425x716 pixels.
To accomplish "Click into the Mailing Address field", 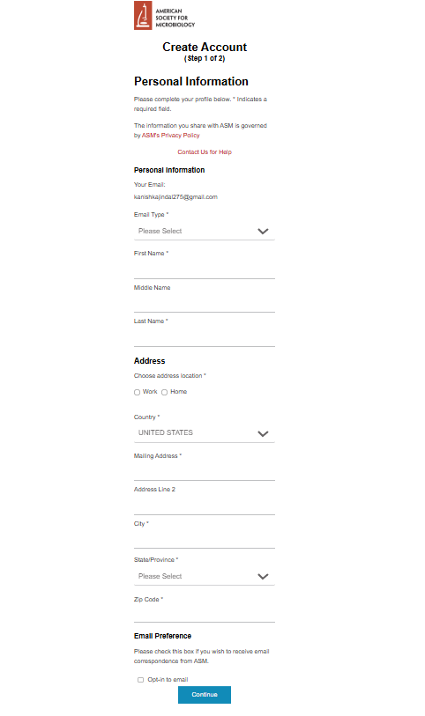I will coord(205,471).
